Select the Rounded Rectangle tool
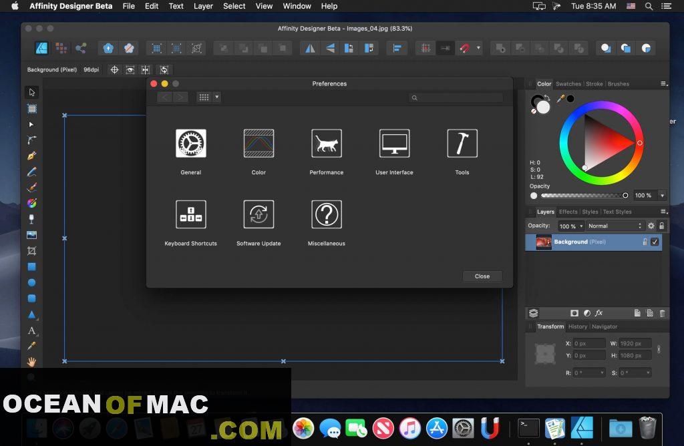This screenshot has height=446, width=684. tap(31, 298)
